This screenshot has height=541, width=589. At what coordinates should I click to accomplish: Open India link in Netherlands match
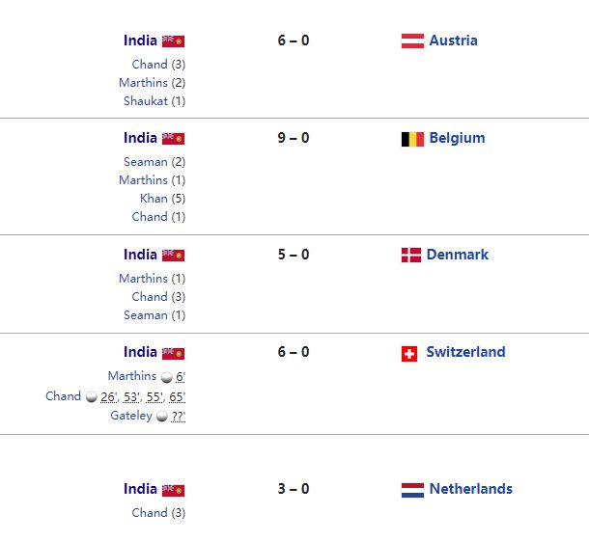pos(140,489)
